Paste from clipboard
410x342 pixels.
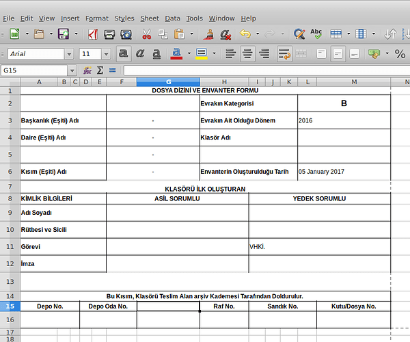[x=179, y=34]
